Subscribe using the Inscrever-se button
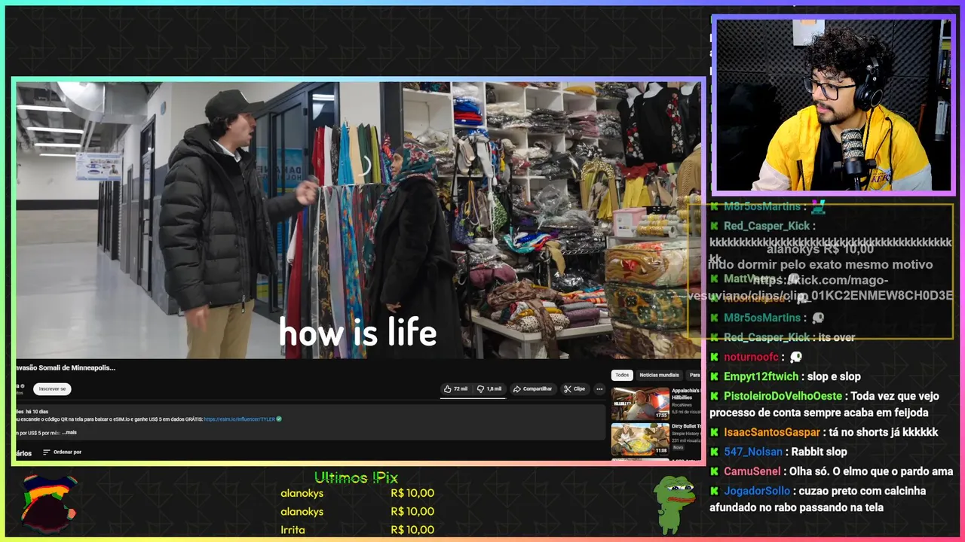Image resolution: width=965 pixels, height=542 pixels. click(x=52, y=389)
